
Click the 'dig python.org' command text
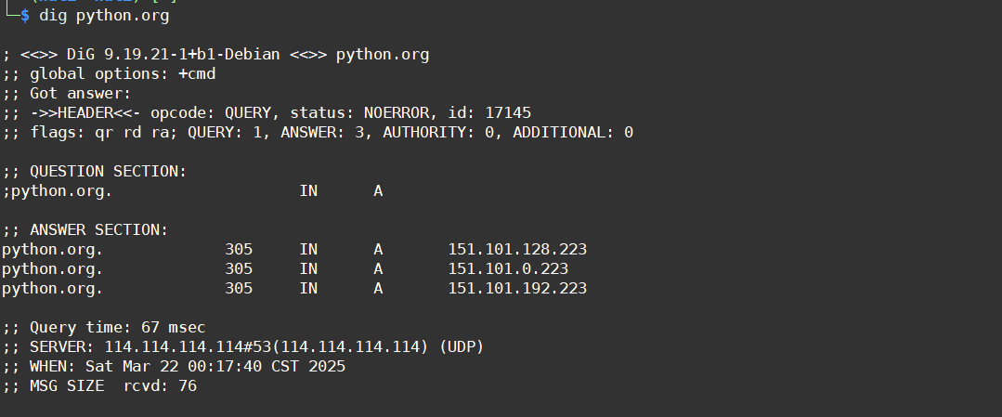104,16
